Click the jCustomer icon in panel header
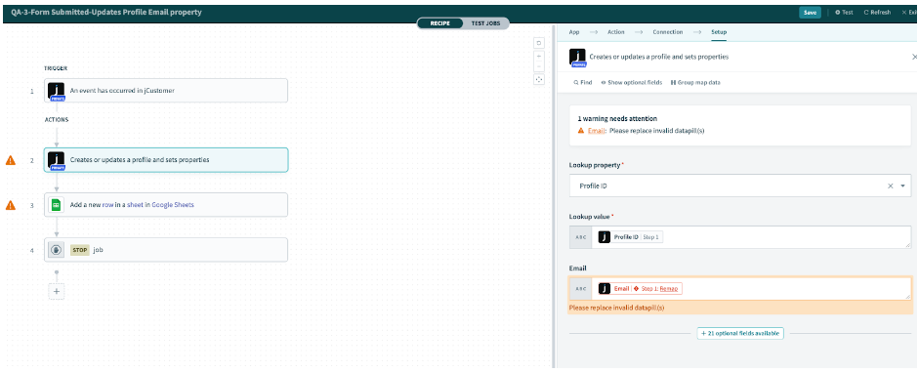The width and height of the screenshot is (918, 372). (577, 57)
